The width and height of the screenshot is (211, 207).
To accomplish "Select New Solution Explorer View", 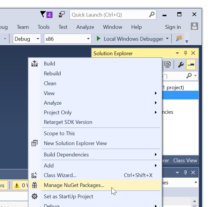I will [x=95, y=143].
